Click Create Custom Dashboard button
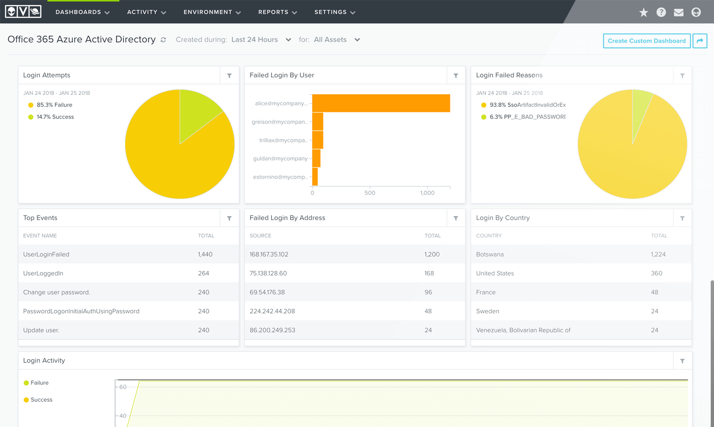 pyautogui.click(x=646, y=41)
